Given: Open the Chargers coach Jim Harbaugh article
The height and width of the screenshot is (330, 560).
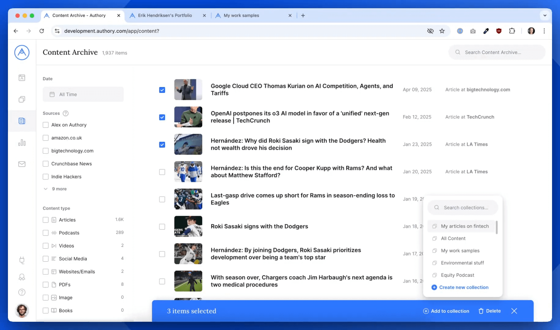Looking at the screenshot, I should pos(301,281).
